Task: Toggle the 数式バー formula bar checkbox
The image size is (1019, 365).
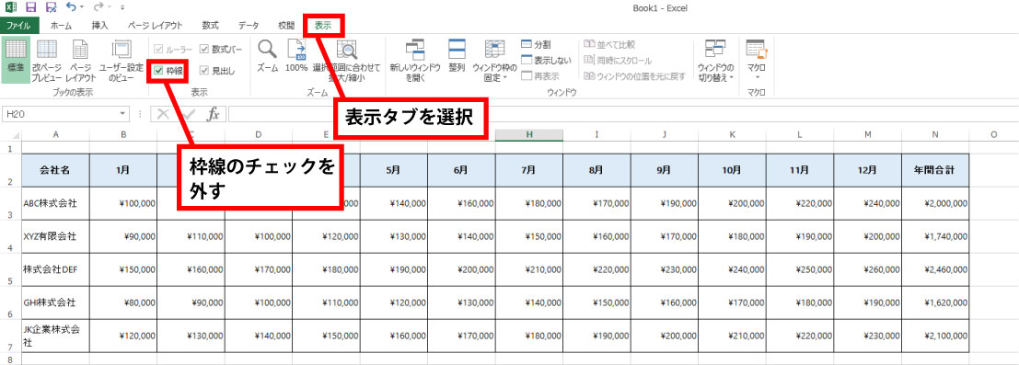Action: [x=204, y=50]
